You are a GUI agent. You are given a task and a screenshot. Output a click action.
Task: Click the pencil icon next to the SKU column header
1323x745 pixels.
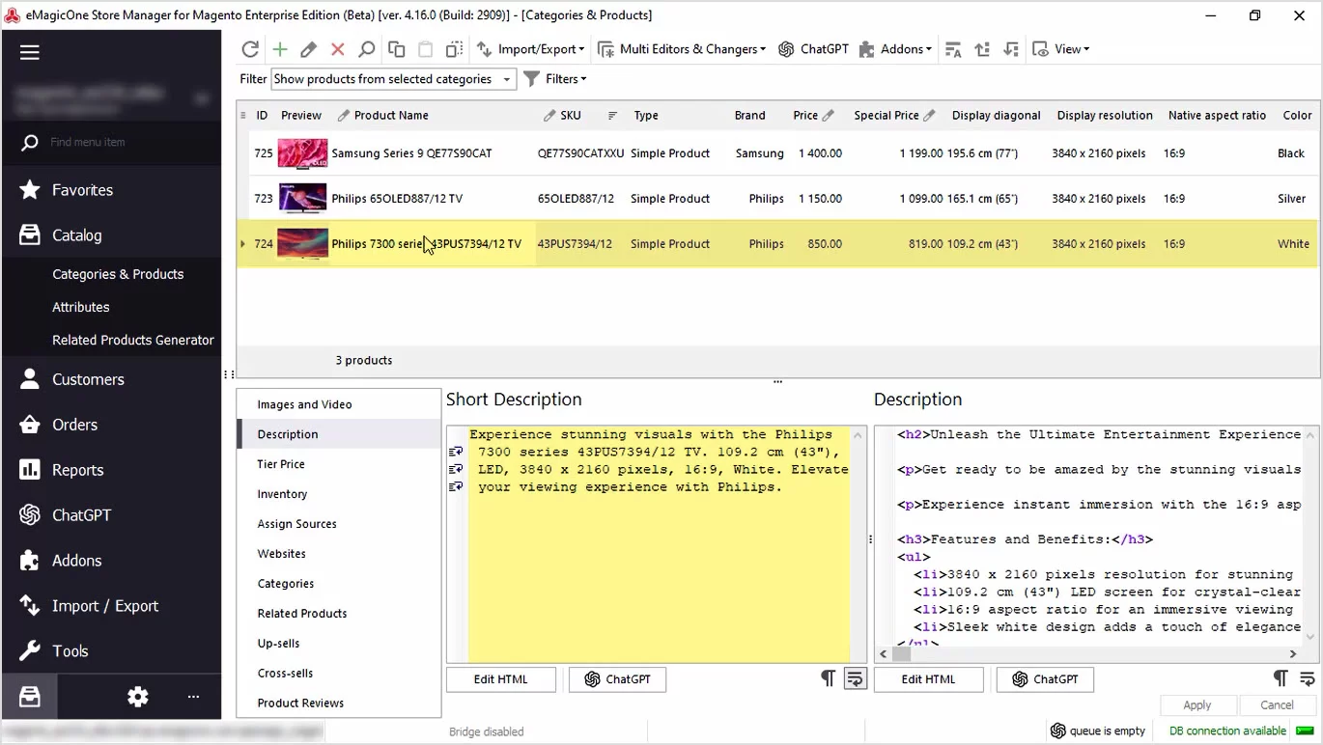coord(549,116)
